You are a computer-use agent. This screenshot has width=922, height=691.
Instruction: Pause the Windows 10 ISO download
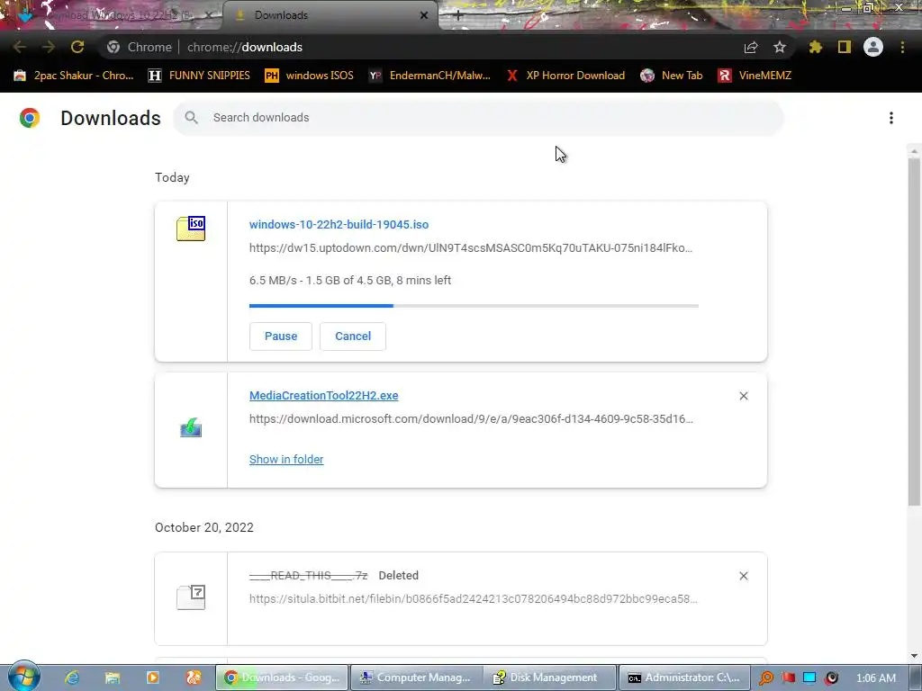point(281,337)
